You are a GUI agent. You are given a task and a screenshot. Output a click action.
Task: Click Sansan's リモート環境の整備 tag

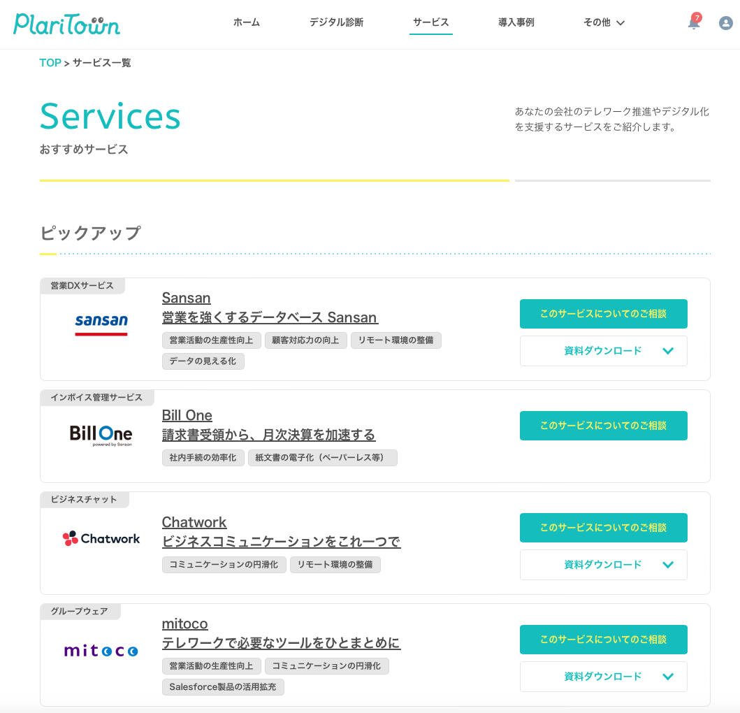[x=396, y=340]
